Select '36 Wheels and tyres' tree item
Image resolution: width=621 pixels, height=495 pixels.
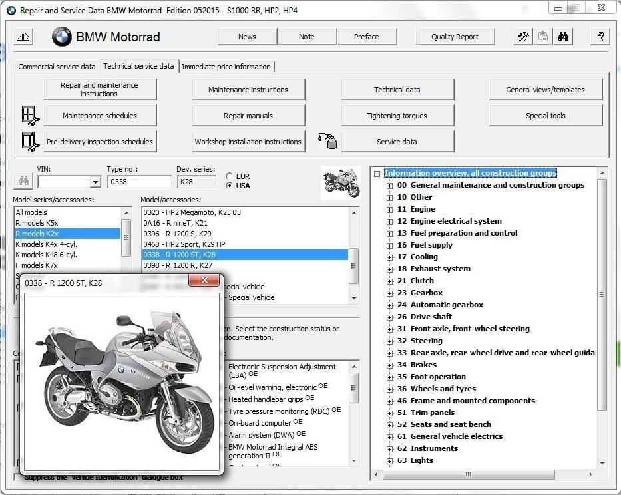click(x=437, y=389)
